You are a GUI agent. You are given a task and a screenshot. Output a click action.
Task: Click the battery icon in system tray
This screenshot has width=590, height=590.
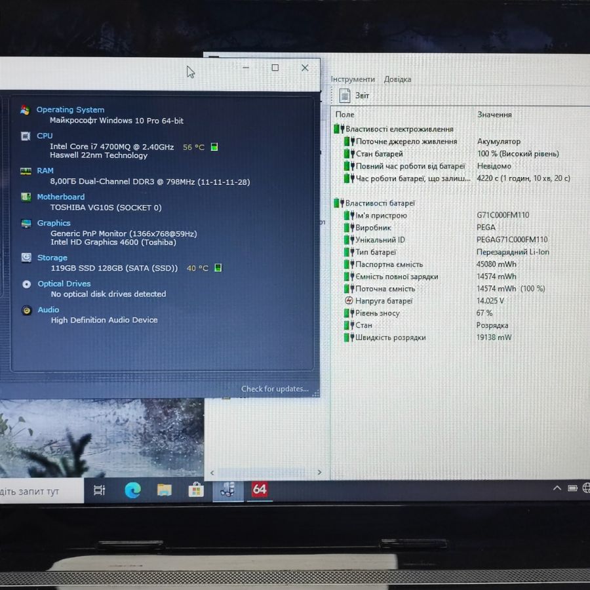click(573, 488)
